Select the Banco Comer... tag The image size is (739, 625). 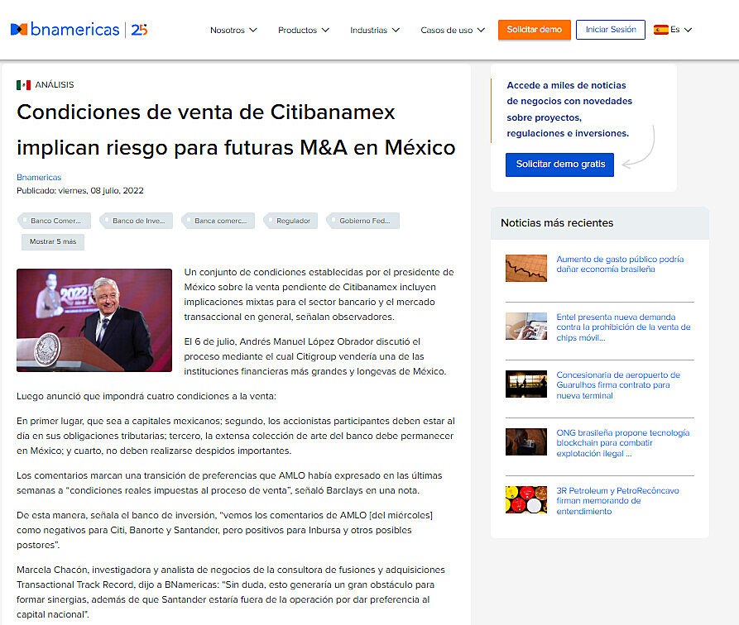tap(55, 221)
